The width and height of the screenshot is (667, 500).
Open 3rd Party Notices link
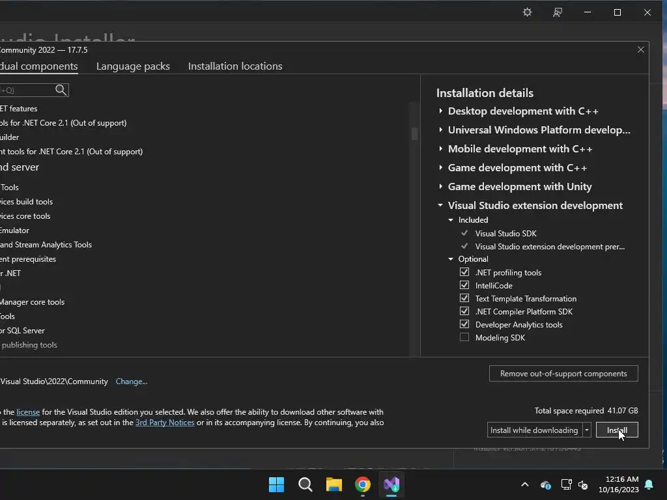165,423
